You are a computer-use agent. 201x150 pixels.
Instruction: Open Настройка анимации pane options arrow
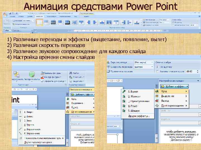click(x=198, y=81)
